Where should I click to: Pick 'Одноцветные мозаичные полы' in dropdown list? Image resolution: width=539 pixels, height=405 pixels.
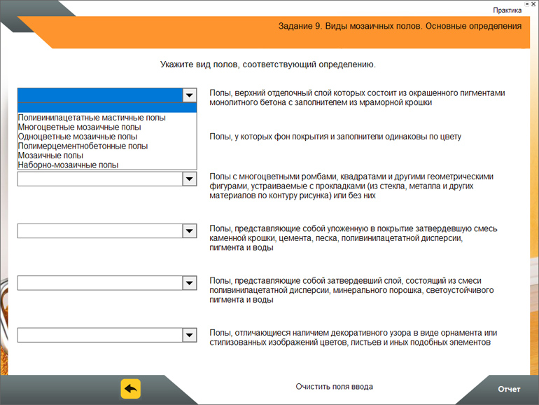coord(77,137)
